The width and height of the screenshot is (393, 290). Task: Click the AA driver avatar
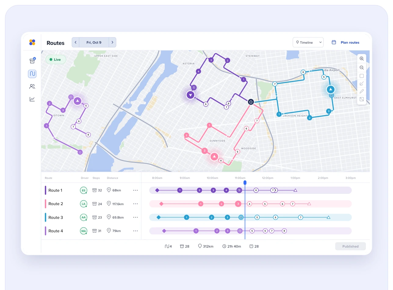pos(84,217)
